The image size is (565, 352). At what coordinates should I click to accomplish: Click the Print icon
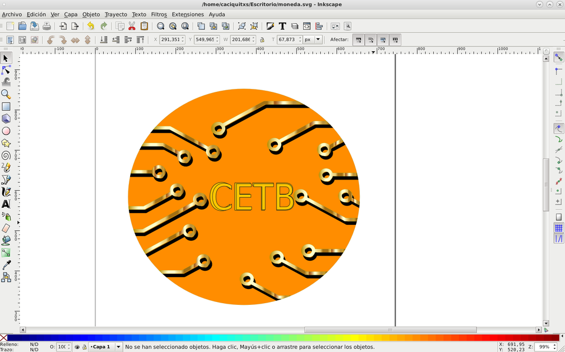47,26
